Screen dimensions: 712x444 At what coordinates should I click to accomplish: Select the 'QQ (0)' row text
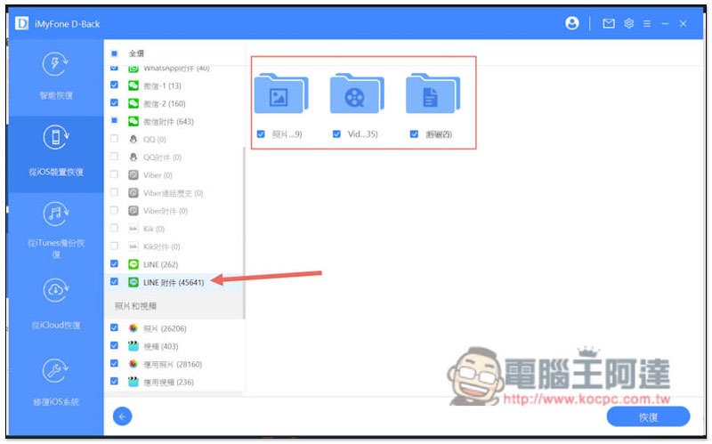click(x=154, y=140)
